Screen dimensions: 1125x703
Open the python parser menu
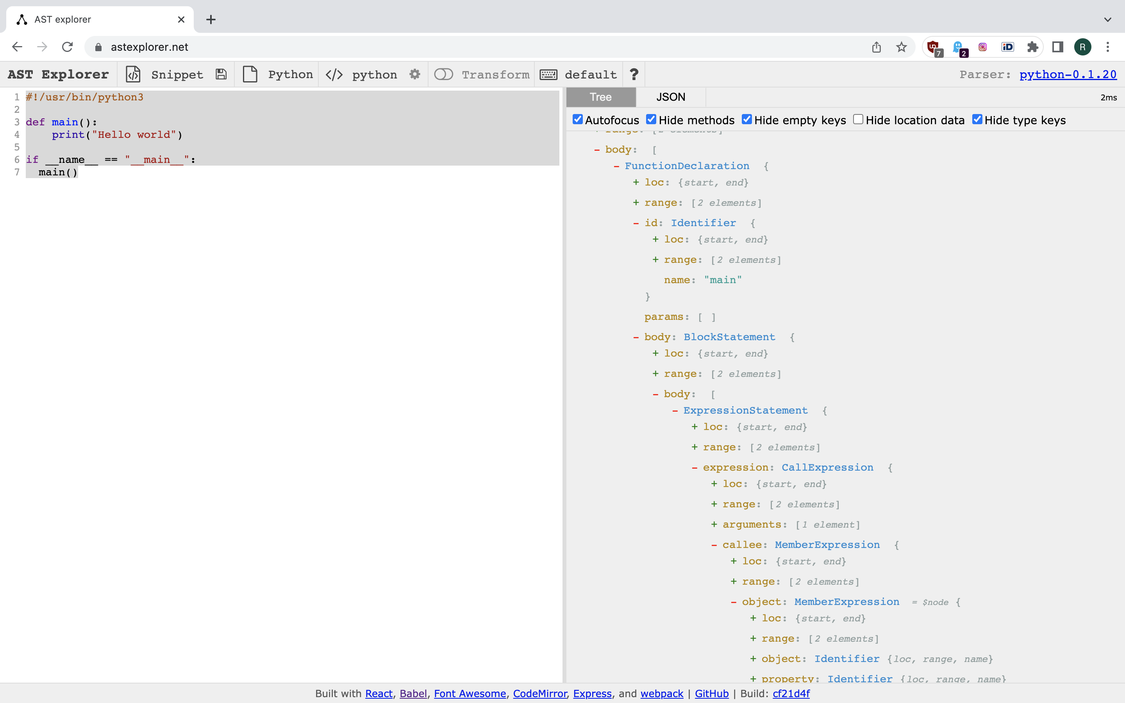(375, 74)
